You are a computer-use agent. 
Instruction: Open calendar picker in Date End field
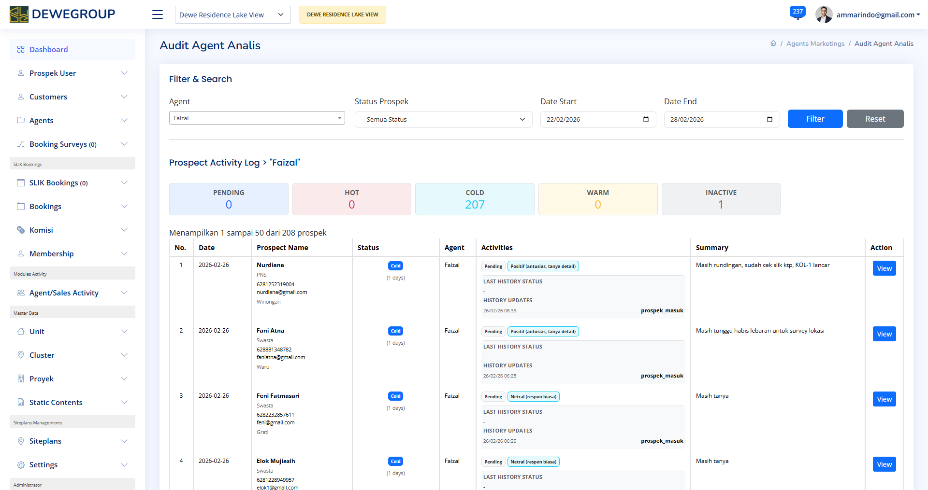coord(769,120)
